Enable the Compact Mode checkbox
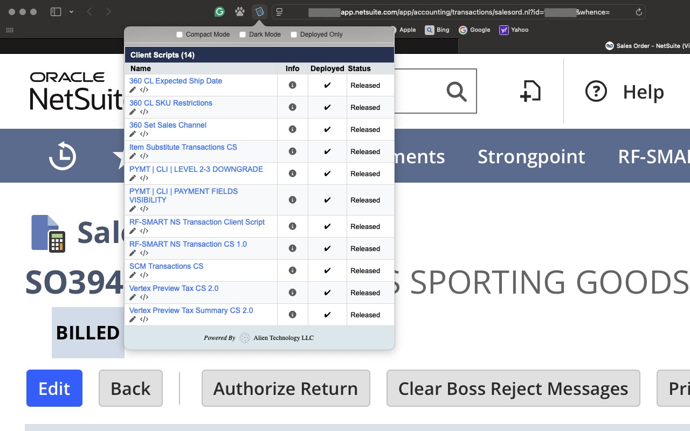Image resolution: width=690 pixels, height=431 pixels. pyautogui.click(x=180, y=34)
